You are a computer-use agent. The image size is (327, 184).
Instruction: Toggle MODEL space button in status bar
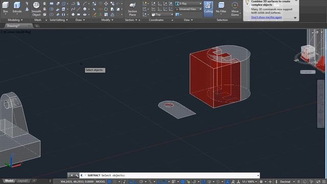click(x=101, y=182)
